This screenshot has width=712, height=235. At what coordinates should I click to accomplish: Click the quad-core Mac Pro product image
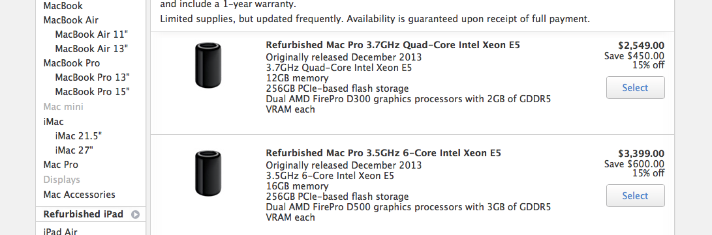pos(208,65)
